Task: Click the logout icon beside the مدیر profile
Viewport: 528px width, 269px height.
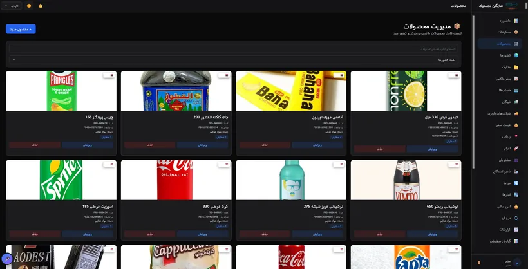Action: pyautogui.click(x=479, y=263)
